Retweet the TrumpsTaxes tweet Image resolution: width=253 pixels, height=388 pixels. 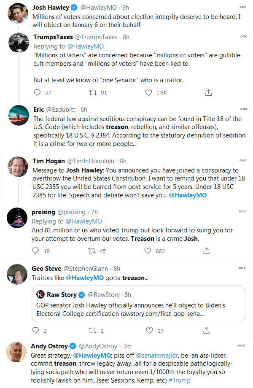(x=91, y=92)
